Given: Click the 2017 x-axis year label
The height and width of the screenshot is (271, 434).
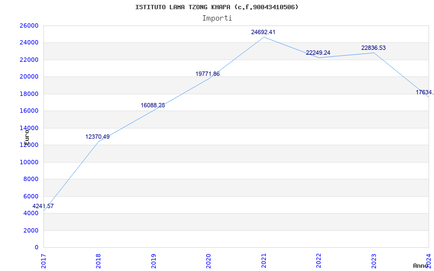Looking at the screenshot, I should (x=43, y=261).
